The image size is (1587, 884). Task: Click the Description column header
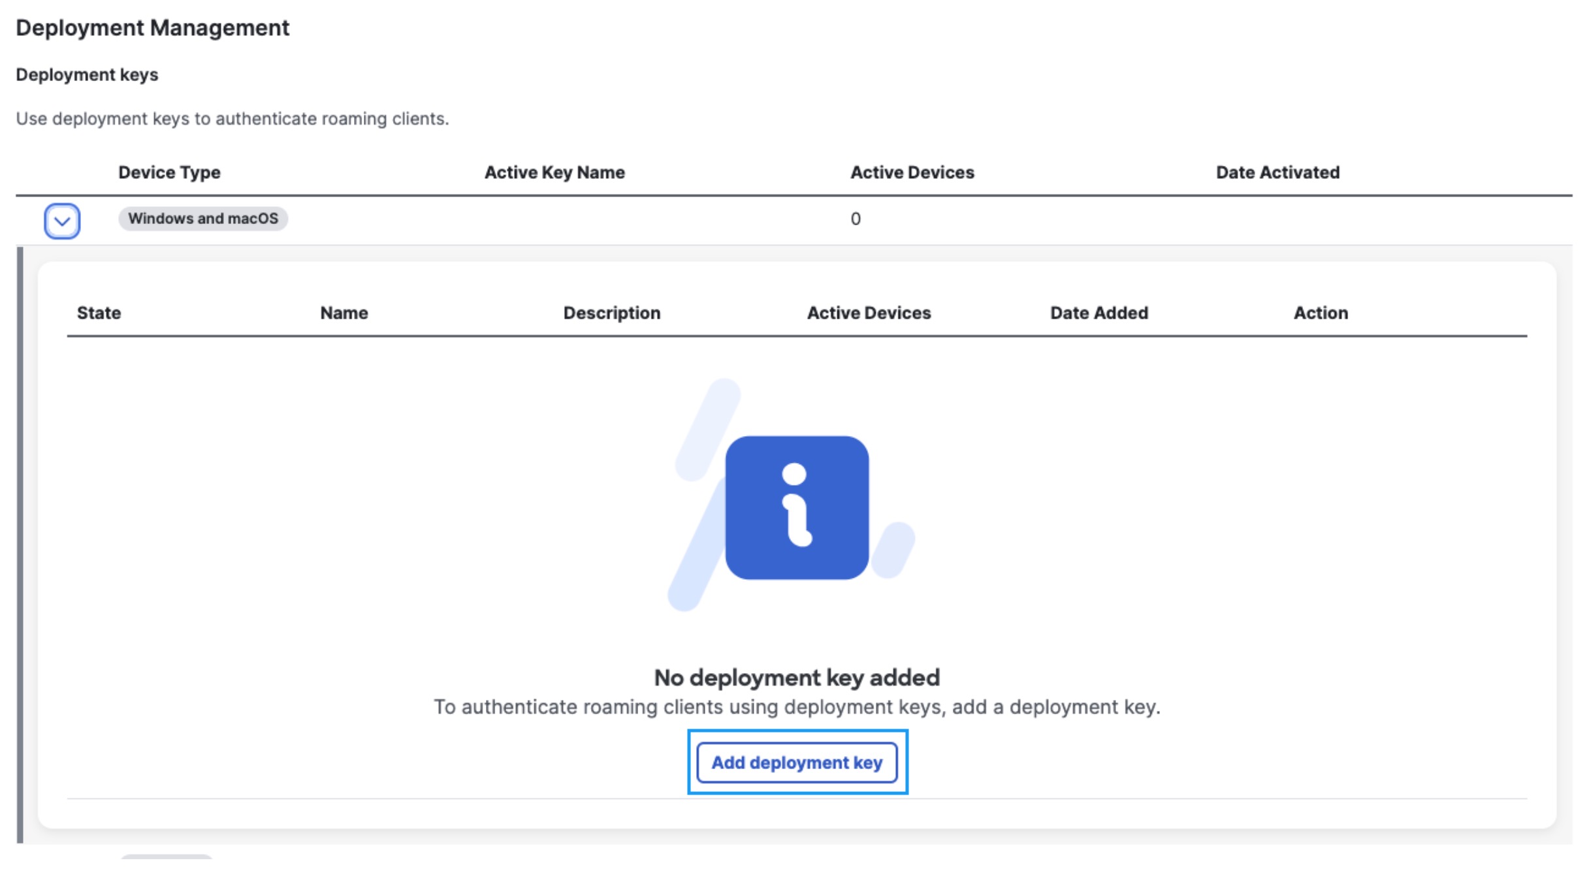click(x=612, y=313)
